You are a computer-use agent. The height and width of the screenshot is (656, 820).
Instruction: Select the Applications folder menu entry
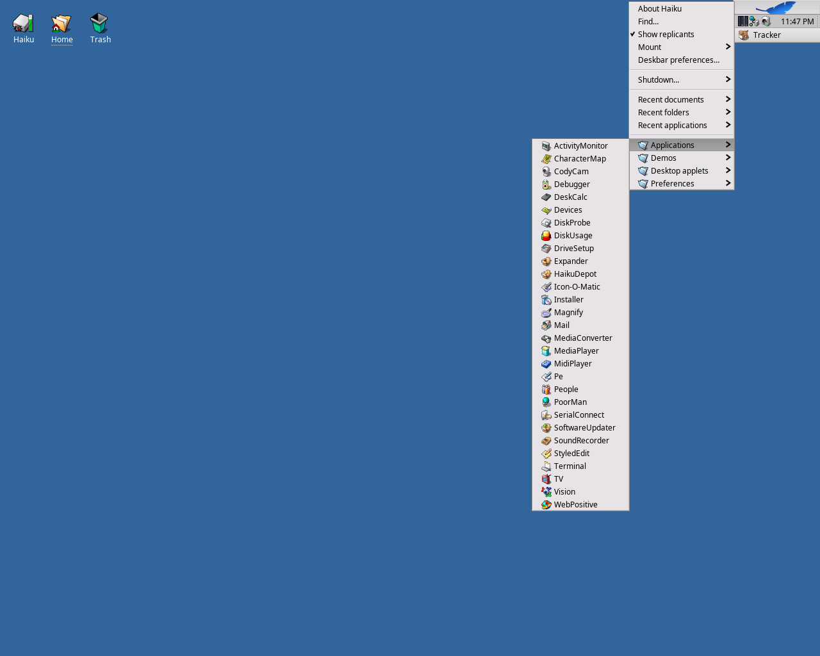(682, 145)
